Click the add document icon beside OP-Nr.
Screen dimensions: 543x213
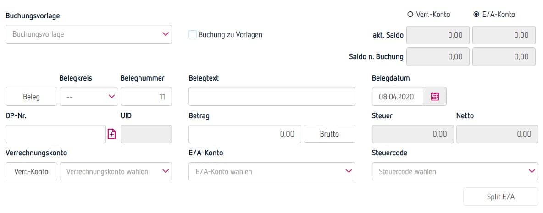pyautogui.click(x=111, y=134)
